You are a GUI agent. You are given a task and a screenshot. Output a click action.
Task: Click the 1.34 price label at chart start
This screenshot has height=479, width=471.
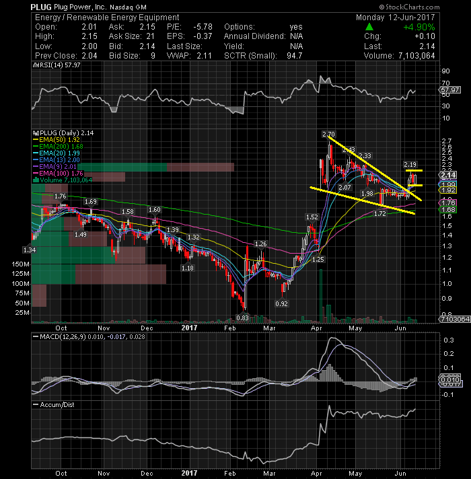pyautogui.click(x=30, y=250)
